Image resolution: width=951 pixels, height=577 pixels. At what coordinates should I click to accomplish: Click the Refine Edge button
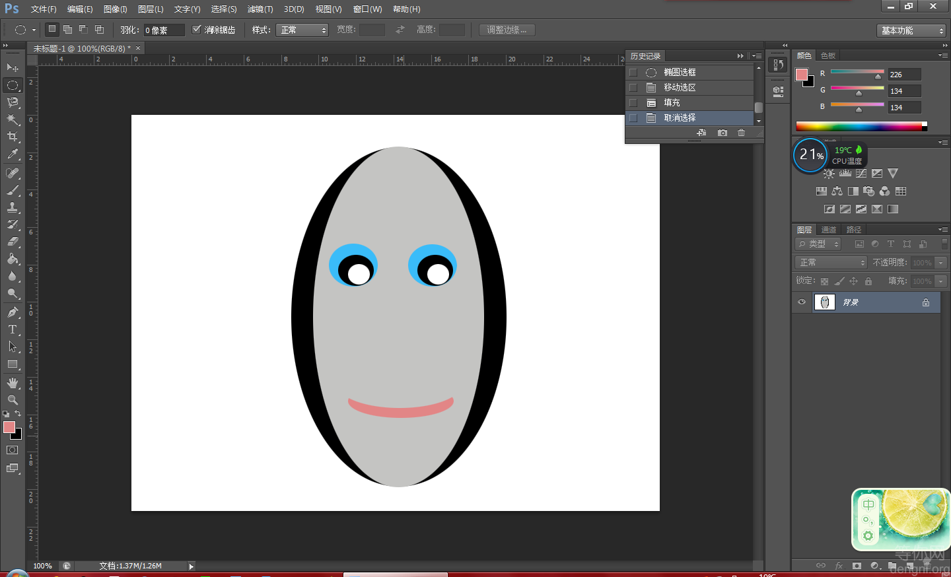click(507, 30)
